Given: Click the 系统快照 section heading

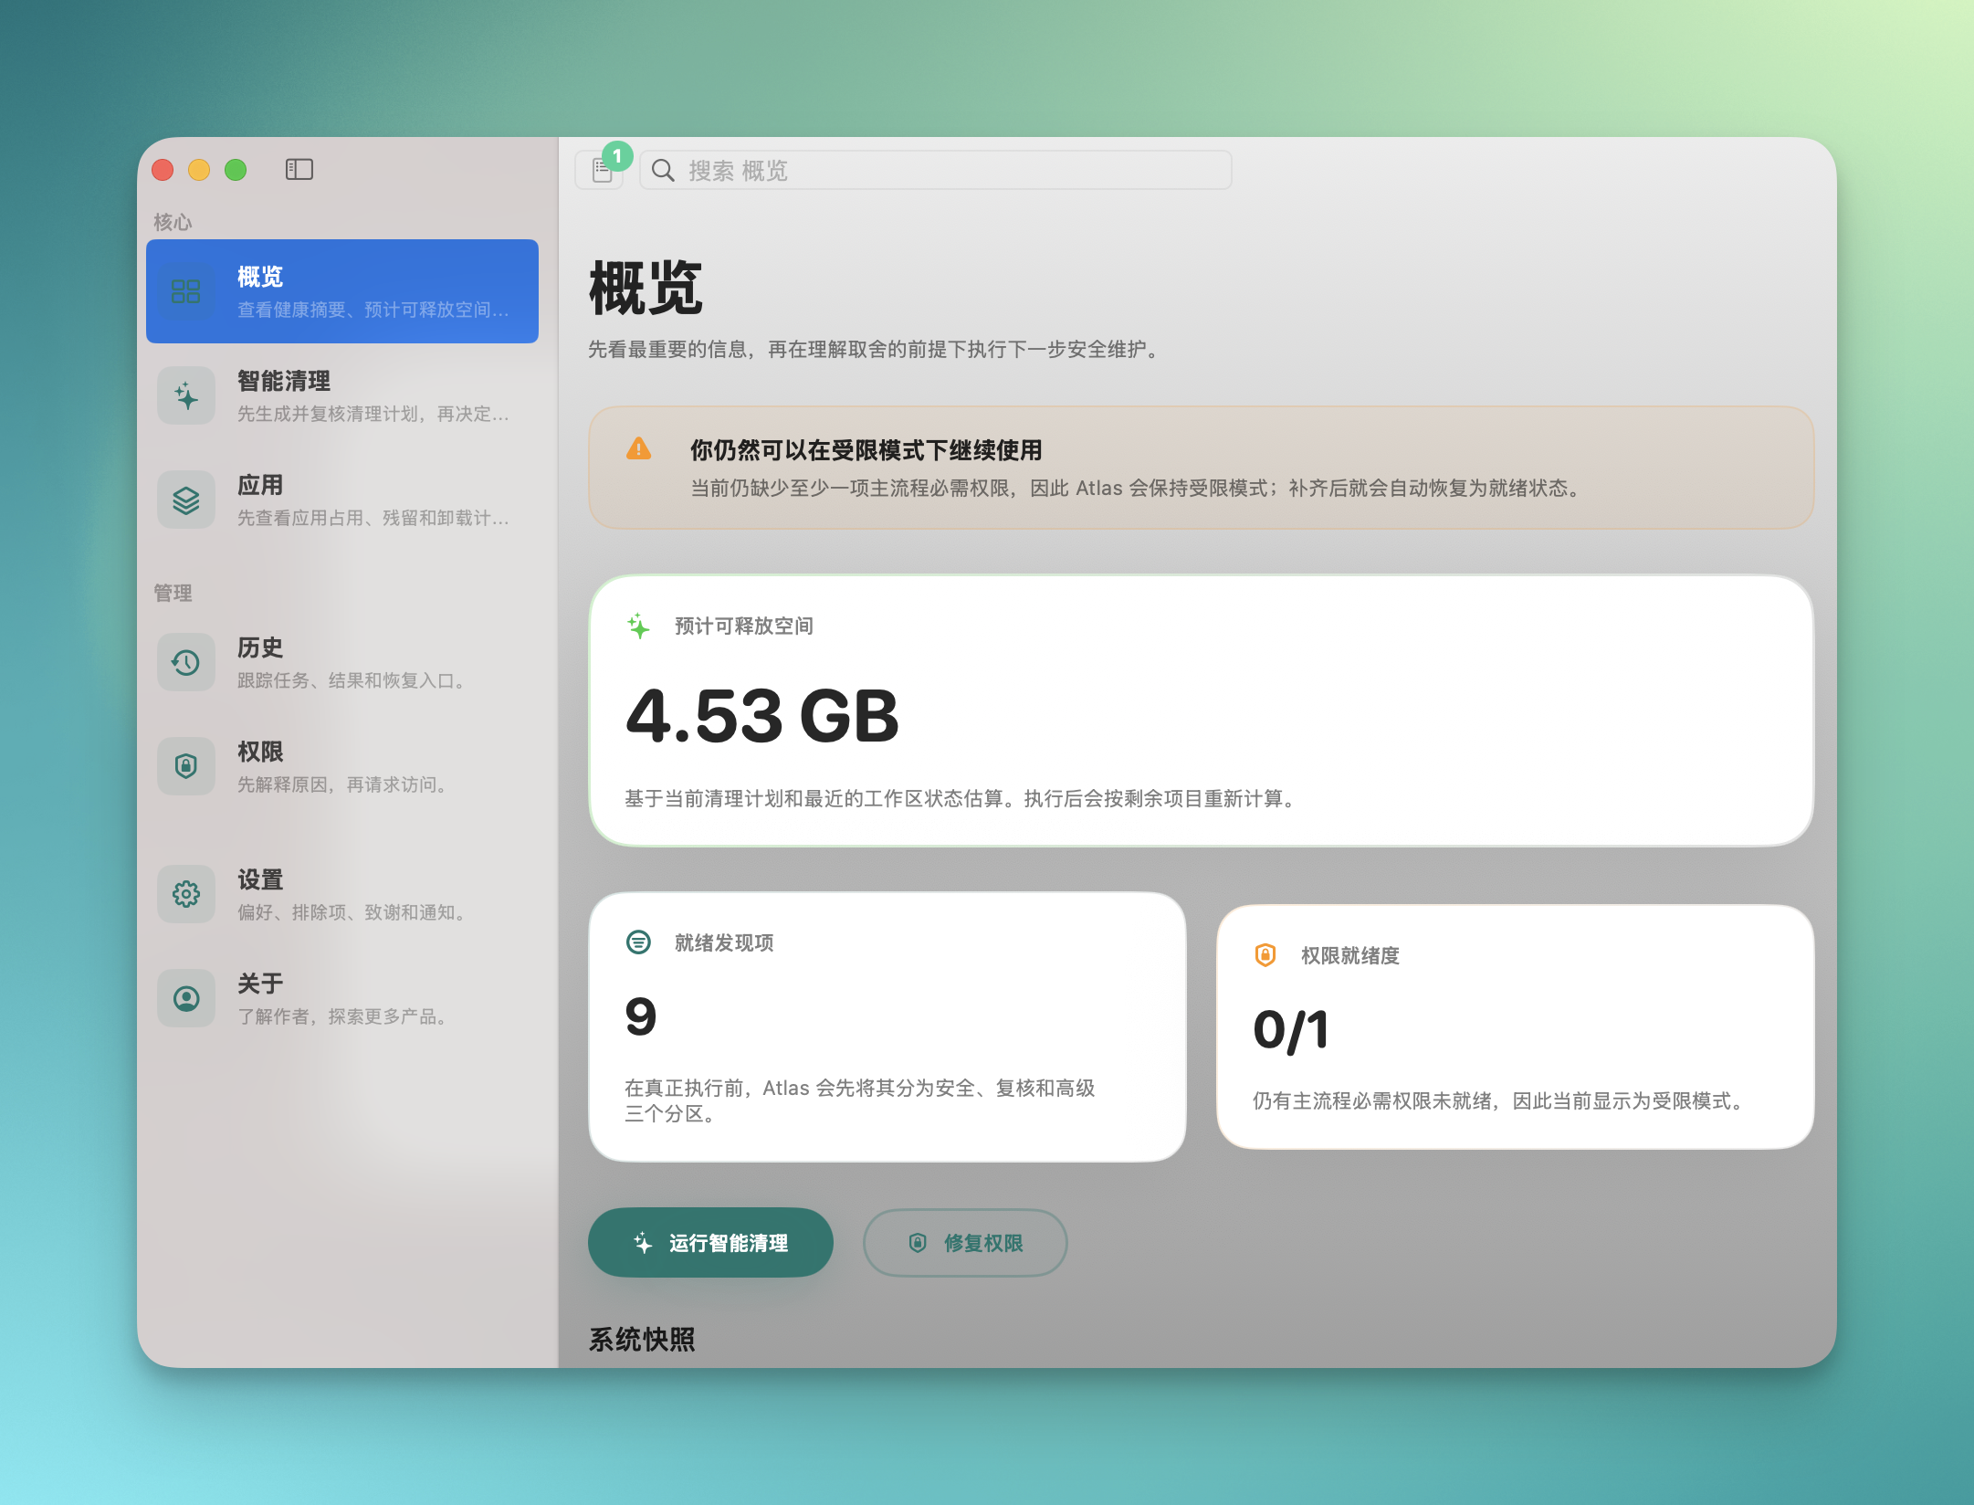Looking at the screenshot, I should [x=642, y=1338].
